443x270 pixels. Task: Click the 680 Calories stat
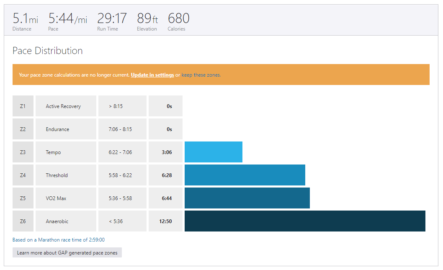click(178, 21)
